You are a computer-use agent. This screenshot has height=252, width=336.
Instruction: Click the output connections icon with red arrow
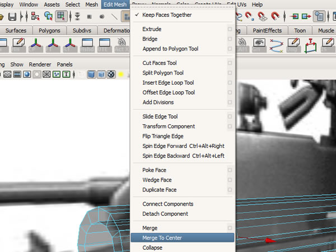coord(306,16)
